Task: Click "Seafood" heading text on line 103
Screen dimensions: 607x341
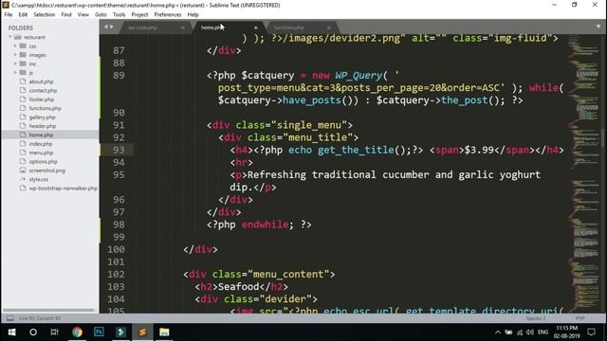Action: coord(239,287)
